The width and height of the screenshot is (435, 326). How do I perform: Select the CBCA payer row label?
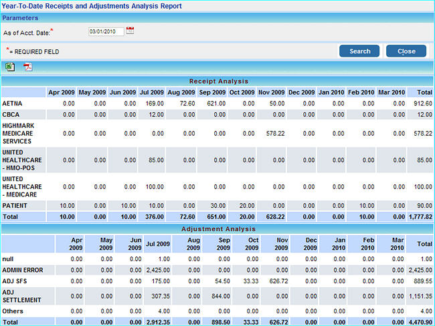(x=11, y=114)
